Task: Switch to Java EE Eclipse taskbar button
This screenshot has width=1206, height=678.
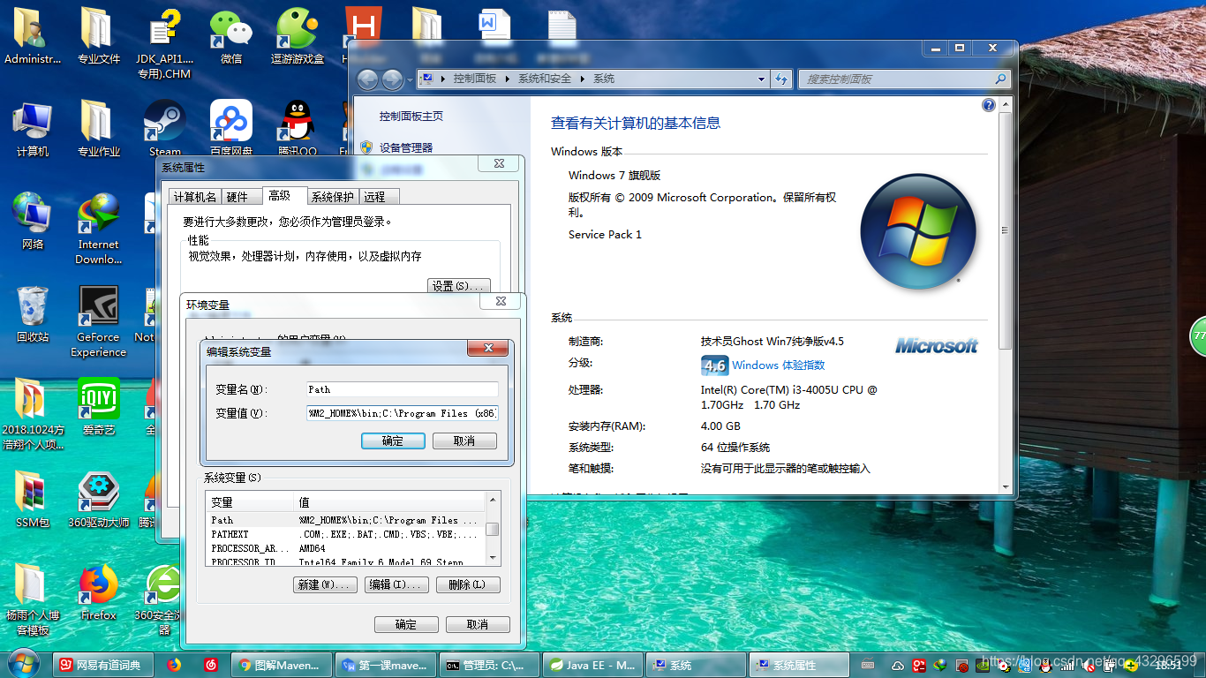Action: [593, 665]
